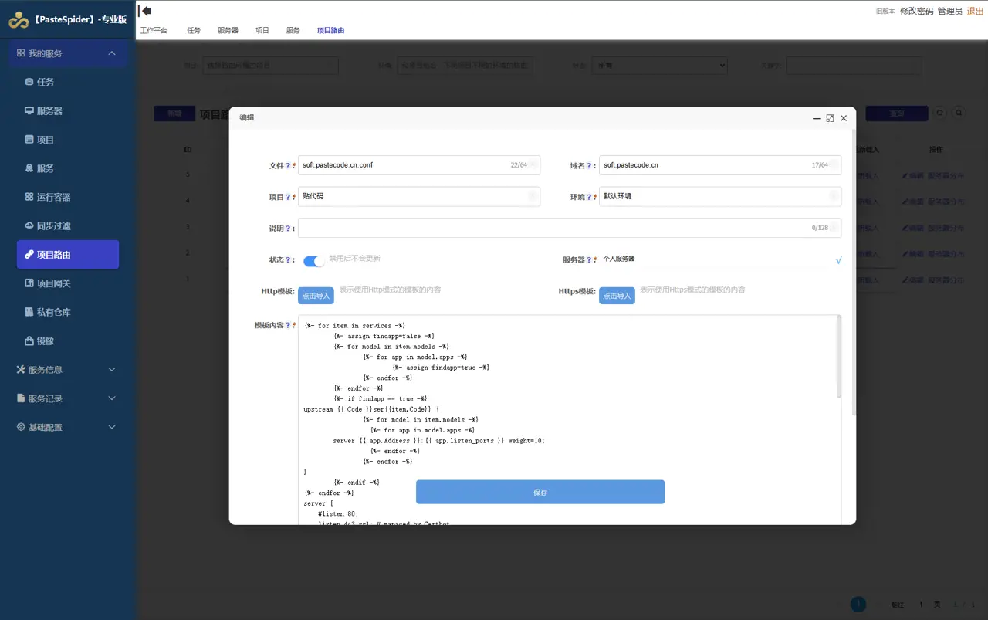Click the empty 说明 input field

[570, 229]
